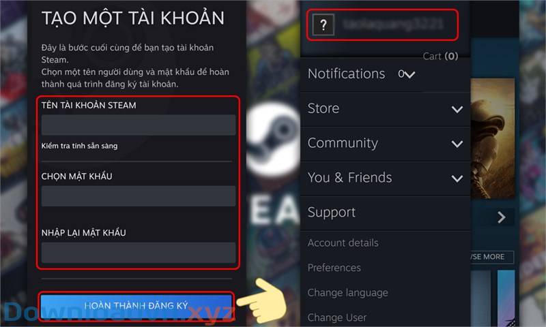Click the pointing hand emoji graphic

point(263,301)
